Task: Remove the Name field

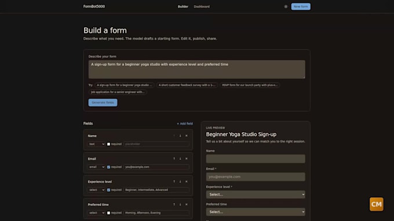Action: click(187, 136)
